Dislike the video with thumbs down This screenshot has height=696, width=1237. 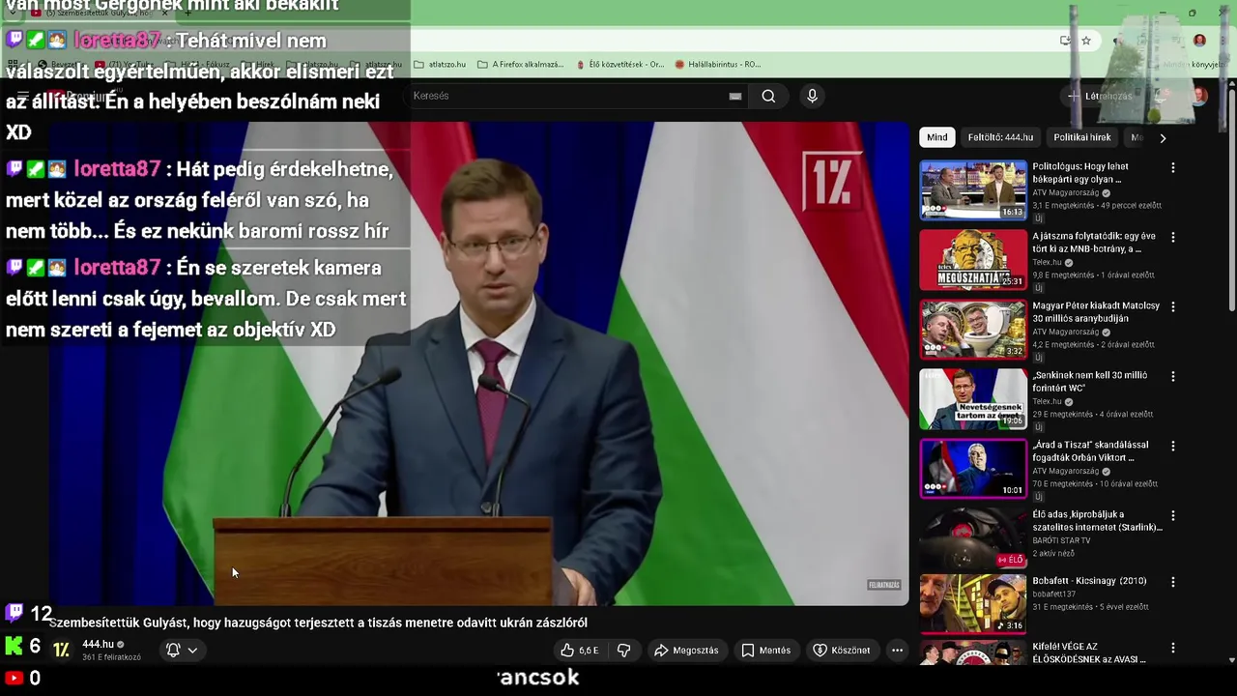click(624, 651)
